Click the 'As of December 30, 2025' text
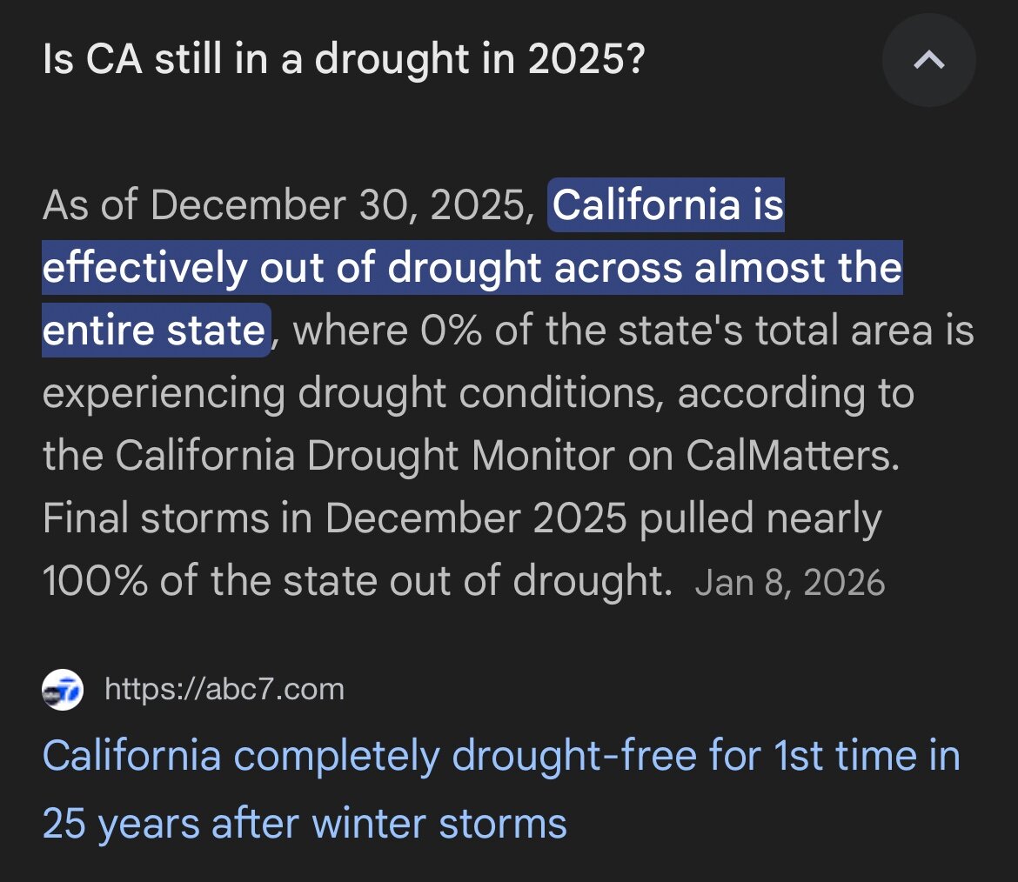1018x882 pixels. 287,206
